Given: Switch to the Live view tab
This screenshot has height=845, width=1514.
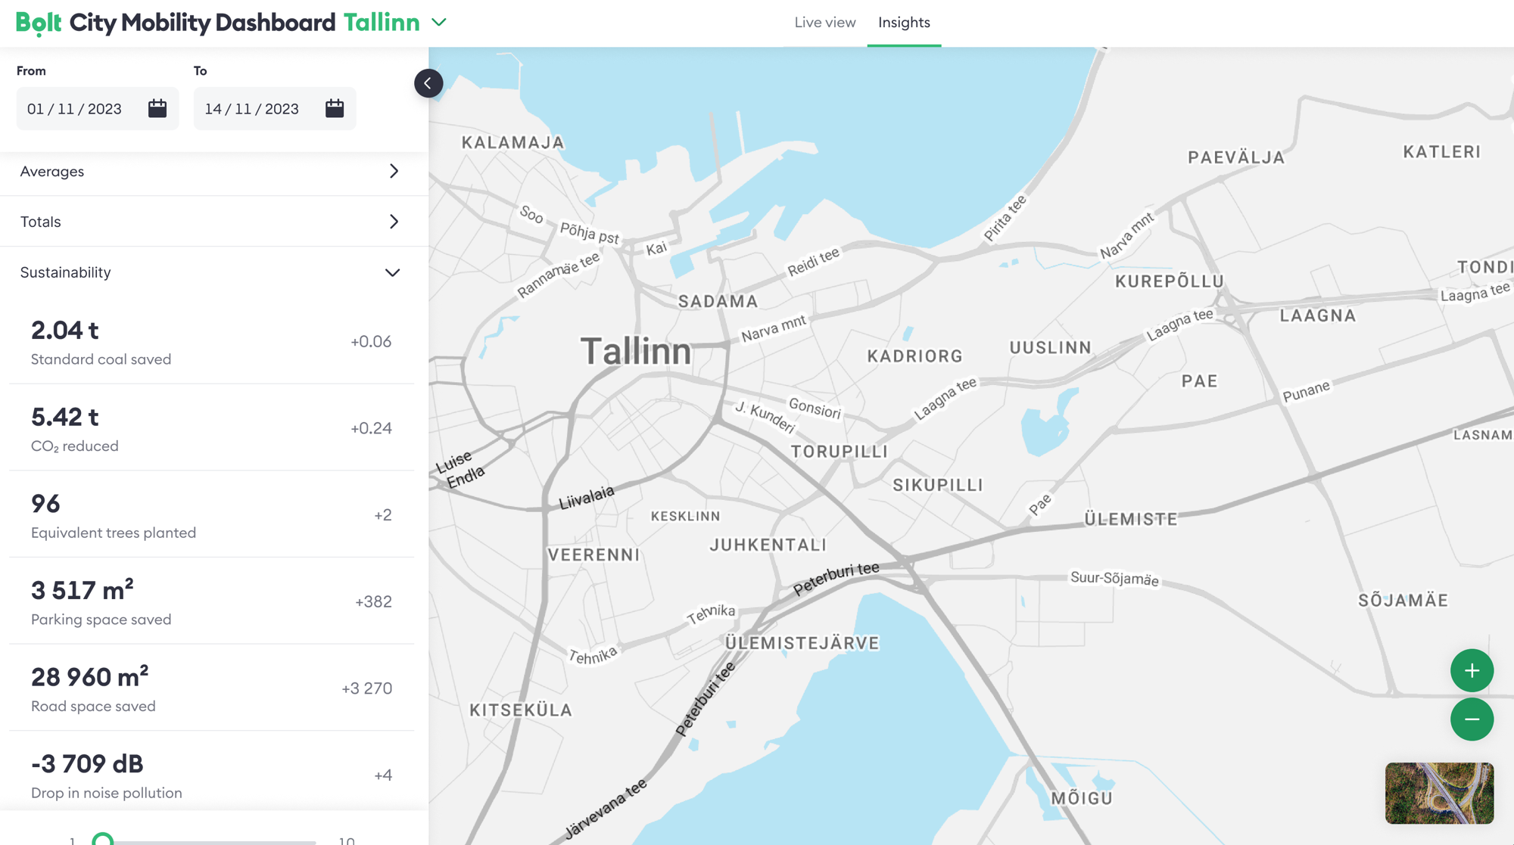Looking at the screenshot, I should [825, 23].
